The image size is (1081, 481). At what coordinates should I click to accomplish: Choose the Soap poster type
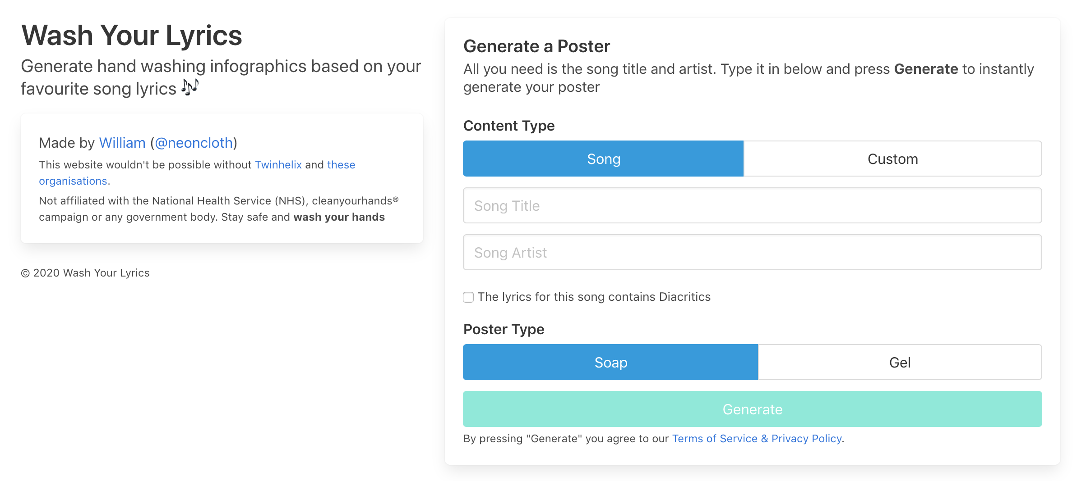click(610, 363)
